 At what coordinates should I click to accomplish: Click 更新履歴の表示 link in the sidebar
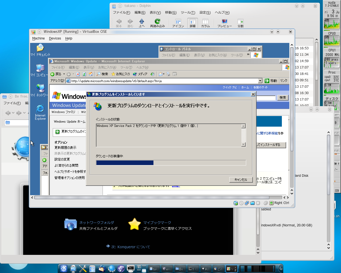coord(65,148)
